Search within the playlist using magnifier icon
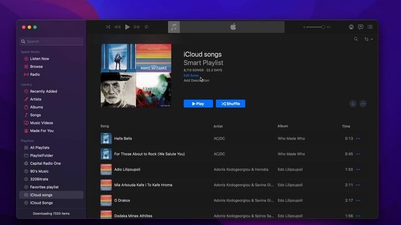Screen dimensions: 401x225 [356, 39]
